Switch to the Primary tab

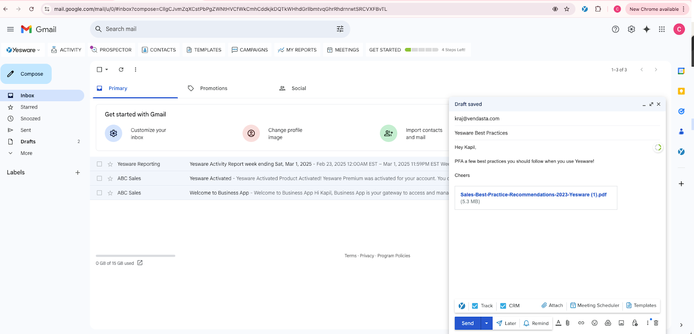click(x=135, y=88)
